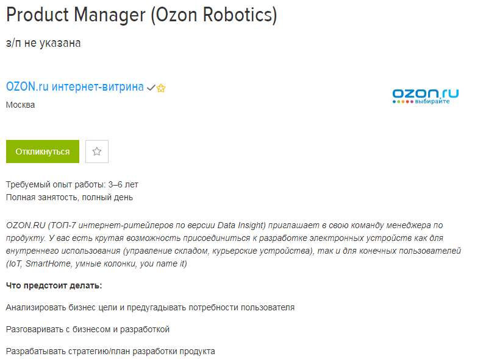The height and width of the screenshot is (359, 497).
Task: Click the ozon.ru company logo
Action: click(x=425, y=96)
